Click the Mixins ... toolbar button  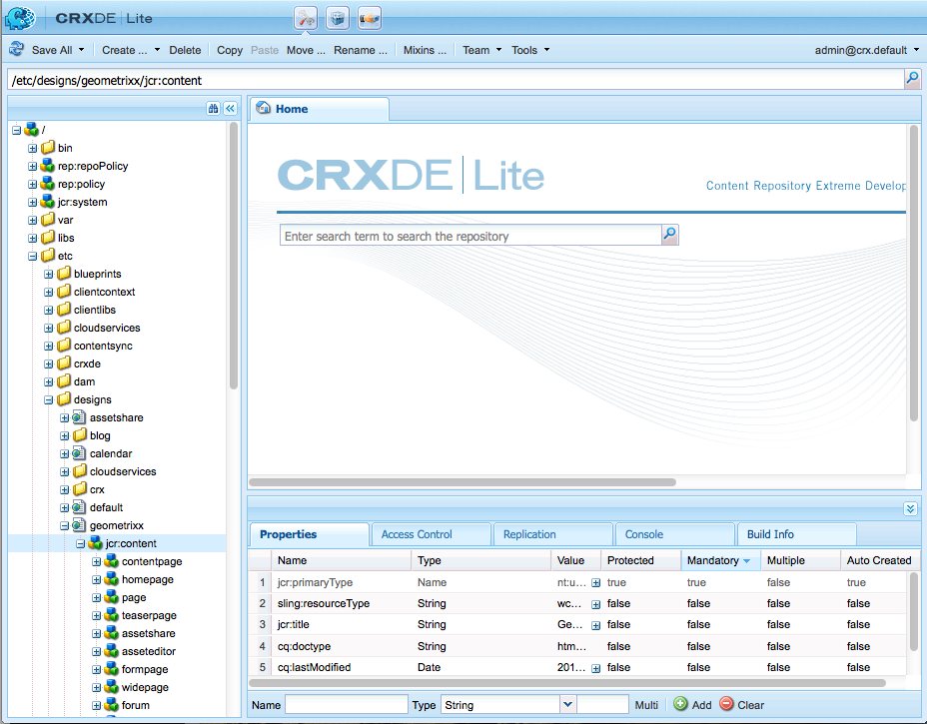[425, 50]
